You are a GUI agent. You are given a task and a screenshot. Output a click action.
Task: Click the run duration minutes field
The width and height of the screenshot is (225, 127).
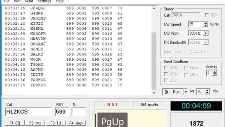pyautogui.click(x=201, y=91)
